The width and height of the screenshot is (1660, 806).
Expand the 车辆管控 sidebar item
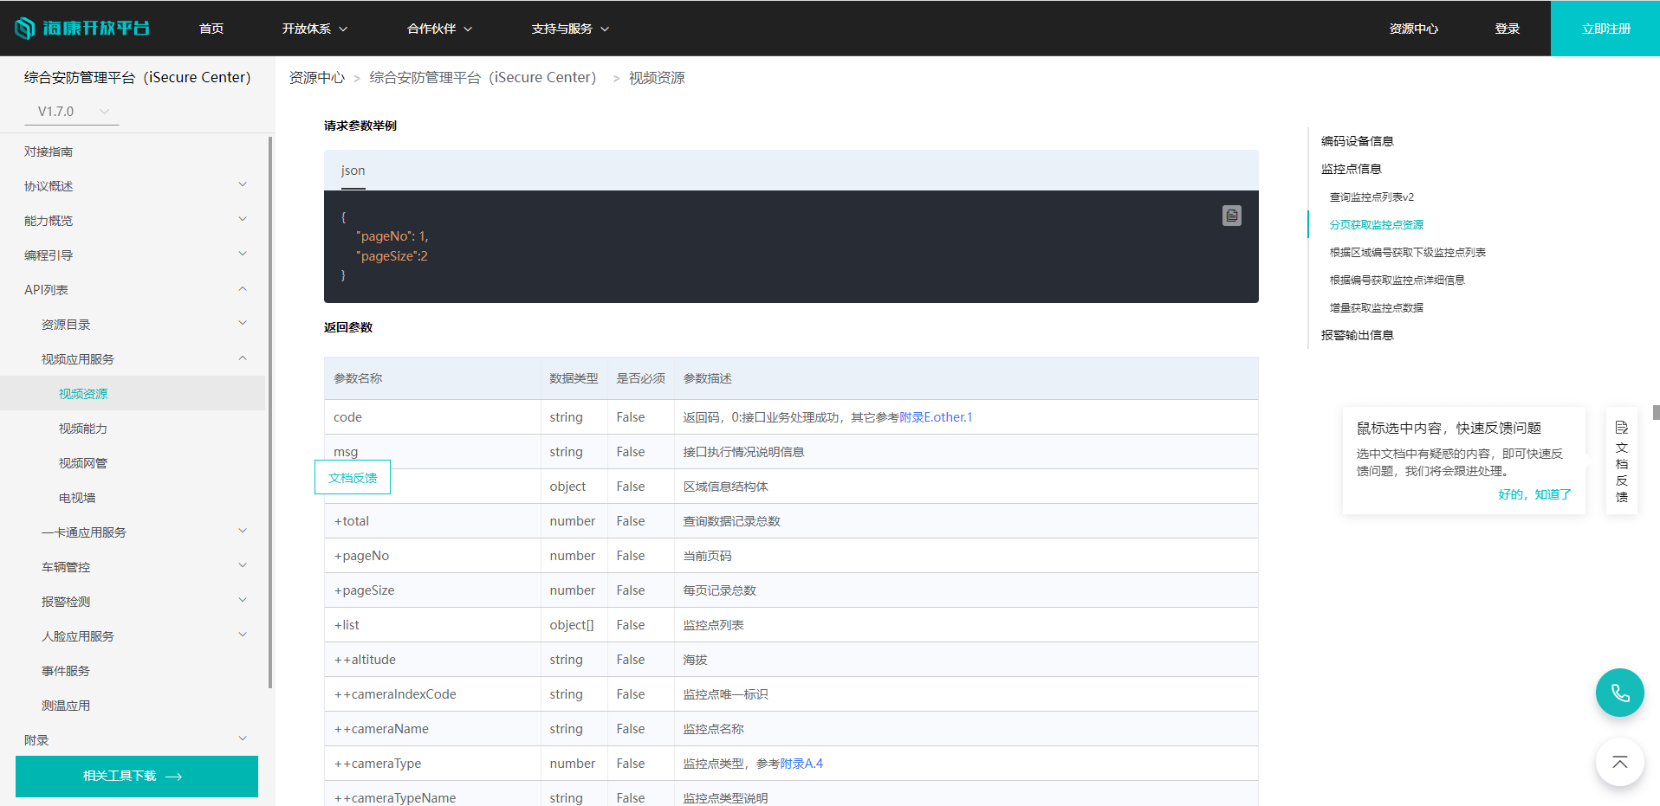pos(243,566)
